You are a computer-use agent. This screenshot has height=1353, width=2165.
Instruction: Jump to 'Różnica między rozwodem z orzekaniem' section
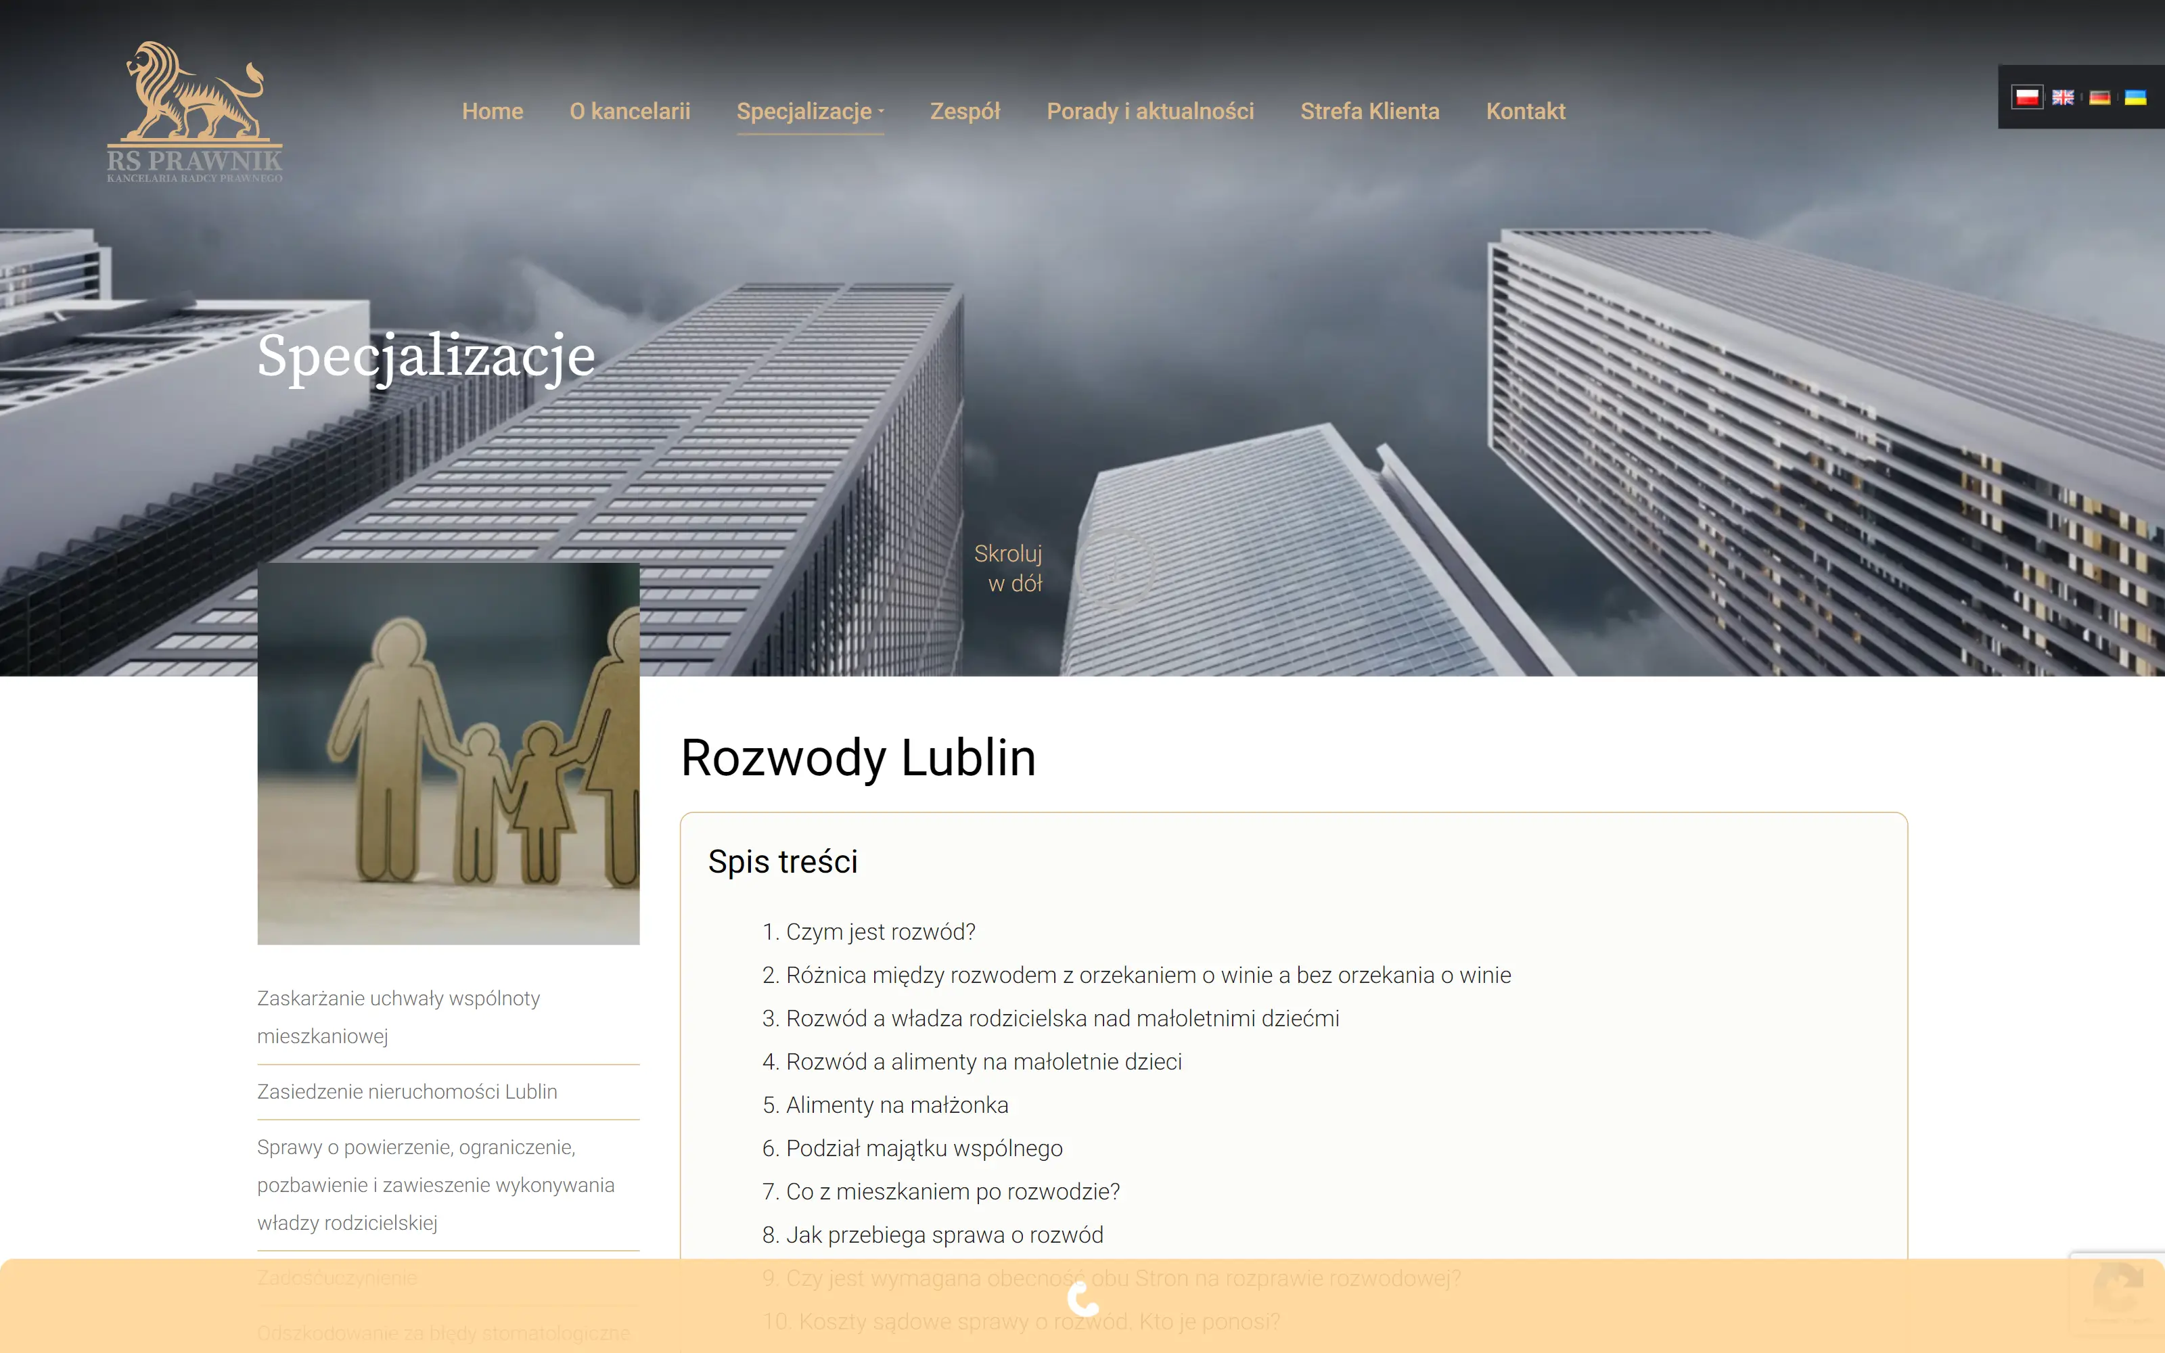point(1149,974)
